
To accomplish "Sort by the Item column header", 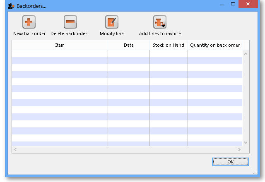I will point(60,45).
